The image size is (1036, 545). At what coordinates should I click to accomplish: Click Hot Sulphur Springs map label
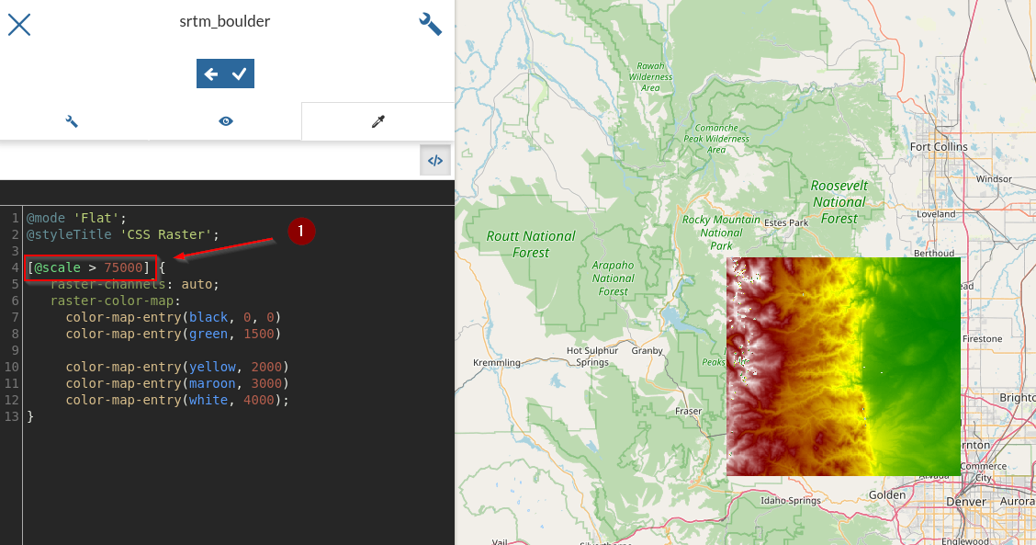[x=592, y=356]
